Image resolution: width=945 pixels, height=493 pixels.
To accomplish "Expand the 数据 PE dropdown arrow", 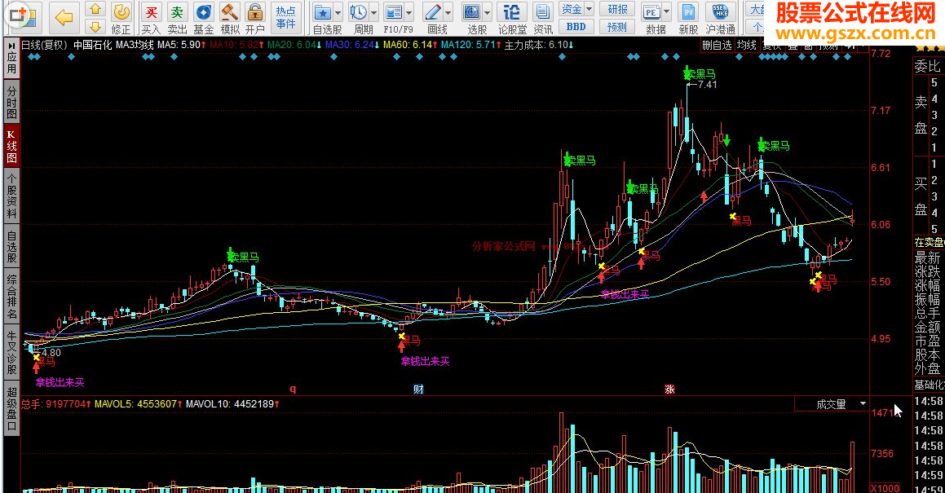I will click(x=666, y=12).
